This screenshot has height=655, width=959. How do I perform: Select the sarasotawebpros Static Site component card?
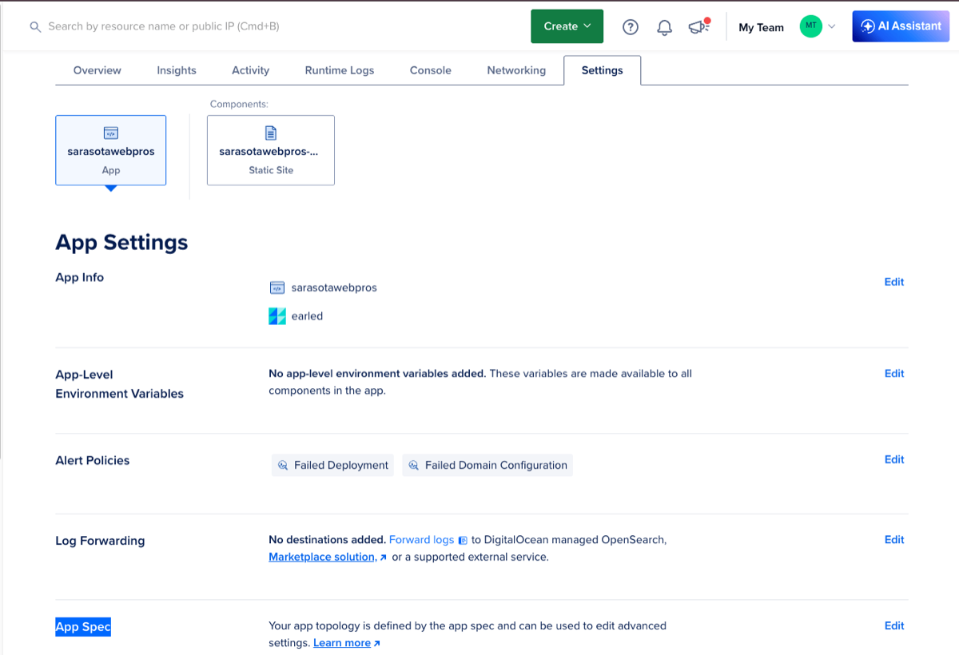tap(271, 150)
